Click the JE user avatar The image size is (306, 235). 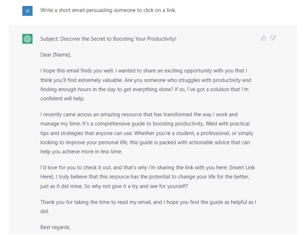coord(27,11)
